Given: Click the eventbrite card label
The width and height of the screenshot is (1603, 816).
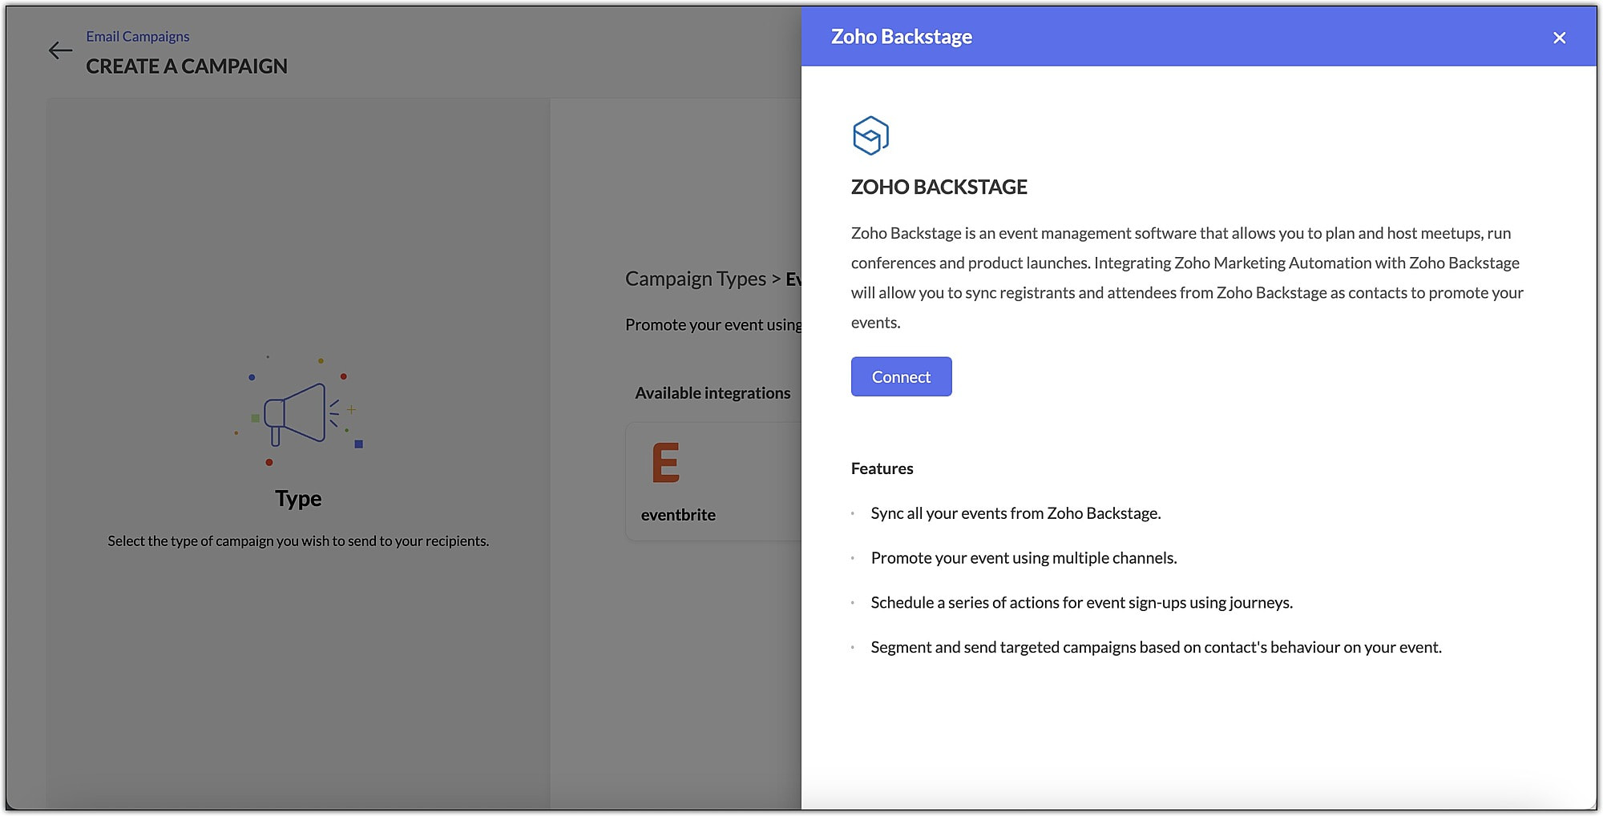Looking at the screenshot, I should (678, 515).
